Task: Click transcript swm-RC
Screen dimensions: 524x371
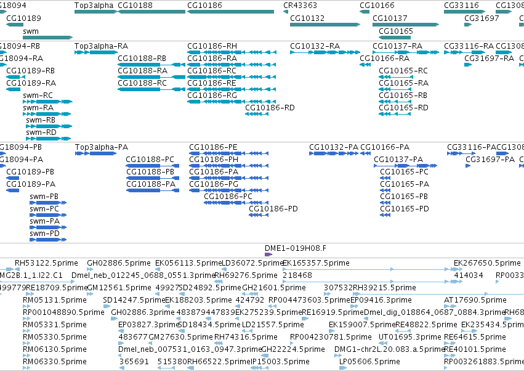Action: [x=48, y=102]
